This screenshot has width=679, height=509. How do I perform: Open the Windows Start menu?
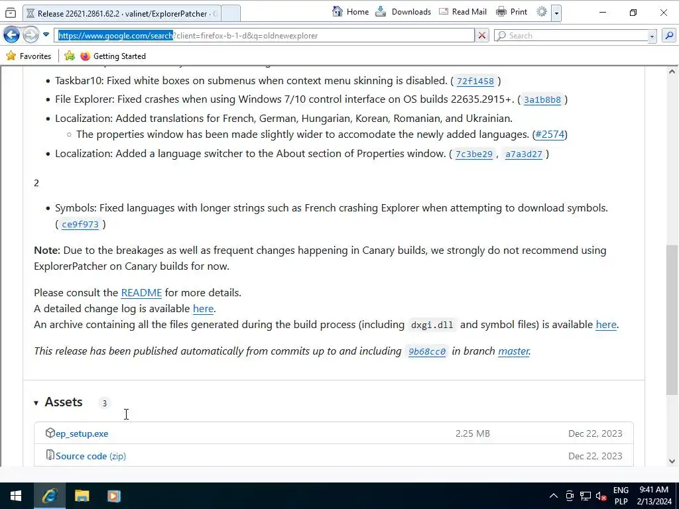tap(16, 496)
